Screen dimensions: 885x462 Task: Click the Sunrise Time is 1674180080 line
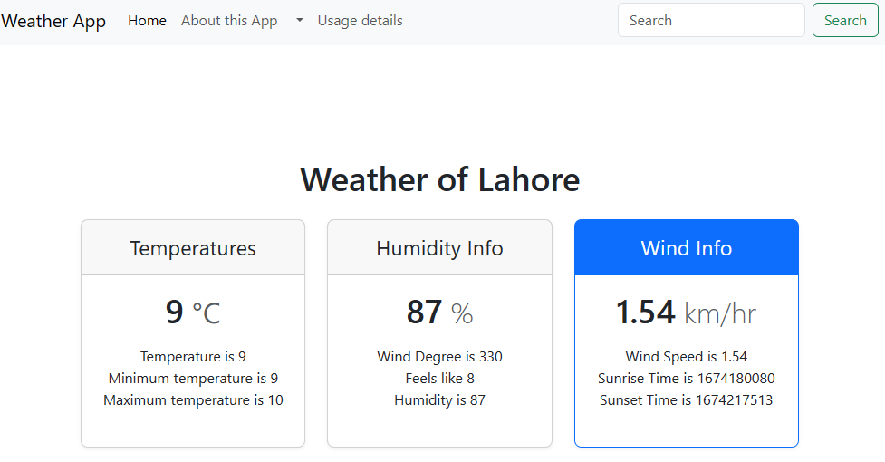(686, 379)
